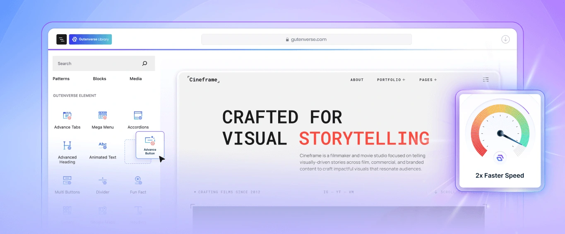Pick the Advanced Heading element
The image size is (565, 234).
[x=67, y=151]
